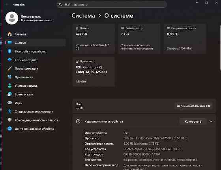Click the Перо и сенсорный ввод label
The image size is (221, 170).
[x=101, y=165]
